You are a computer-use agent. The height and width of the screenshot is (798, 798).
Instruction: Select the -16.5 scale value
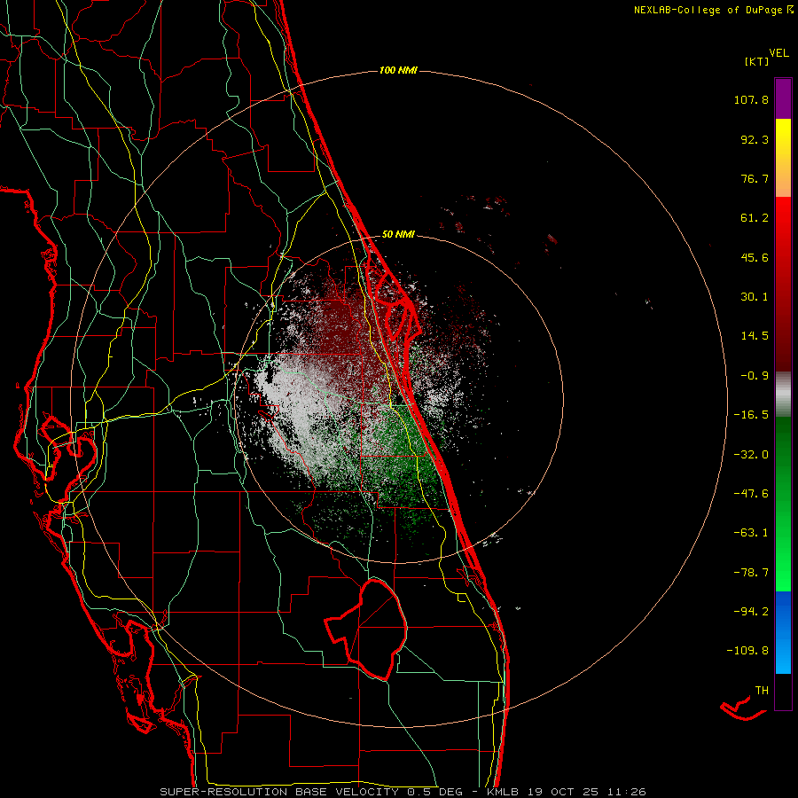coord(751,415)
